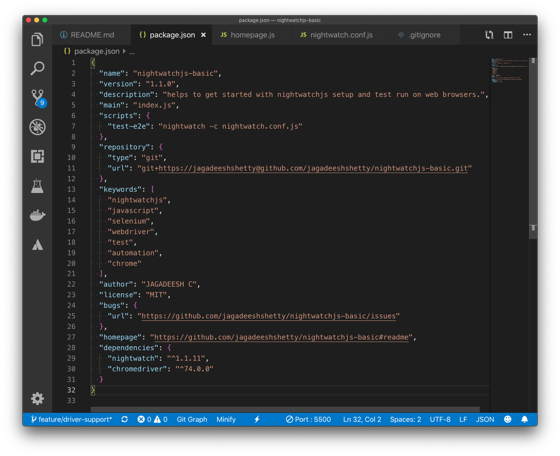560x456 pixels.
Task: Click line number 13 in gutter
Action: pos(71,189)
